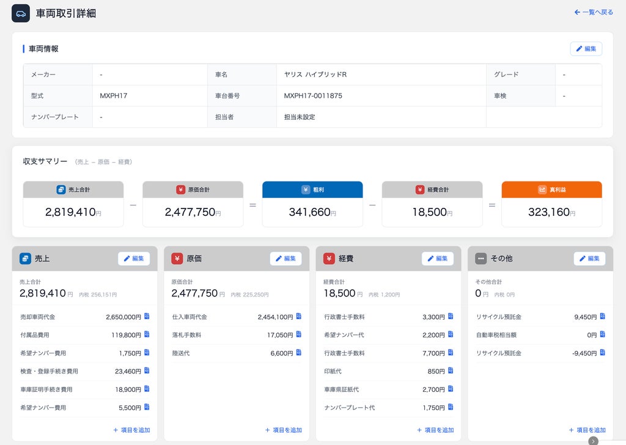This screenshot has height=445, width=626.
Task: Select the 真利益 summary card
Action: (552, 204)
